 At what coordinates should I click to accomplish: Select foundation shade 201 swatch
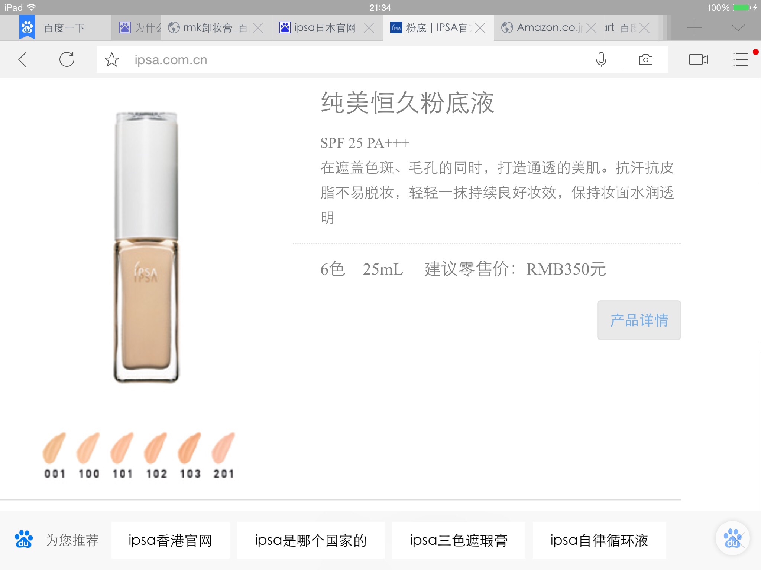pyautogui.click(x=223, y=455)
